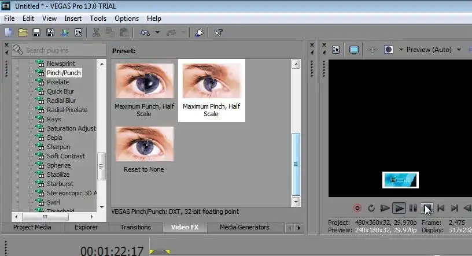This screenshot has height=256, width=472.
Task: Click the Paste clipboard icon
Action: point(124,32)
